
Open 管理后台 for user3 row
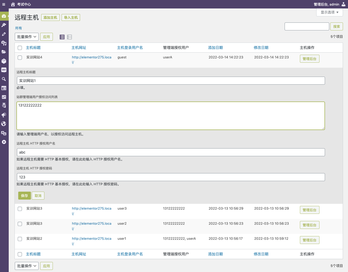[310, 210]
